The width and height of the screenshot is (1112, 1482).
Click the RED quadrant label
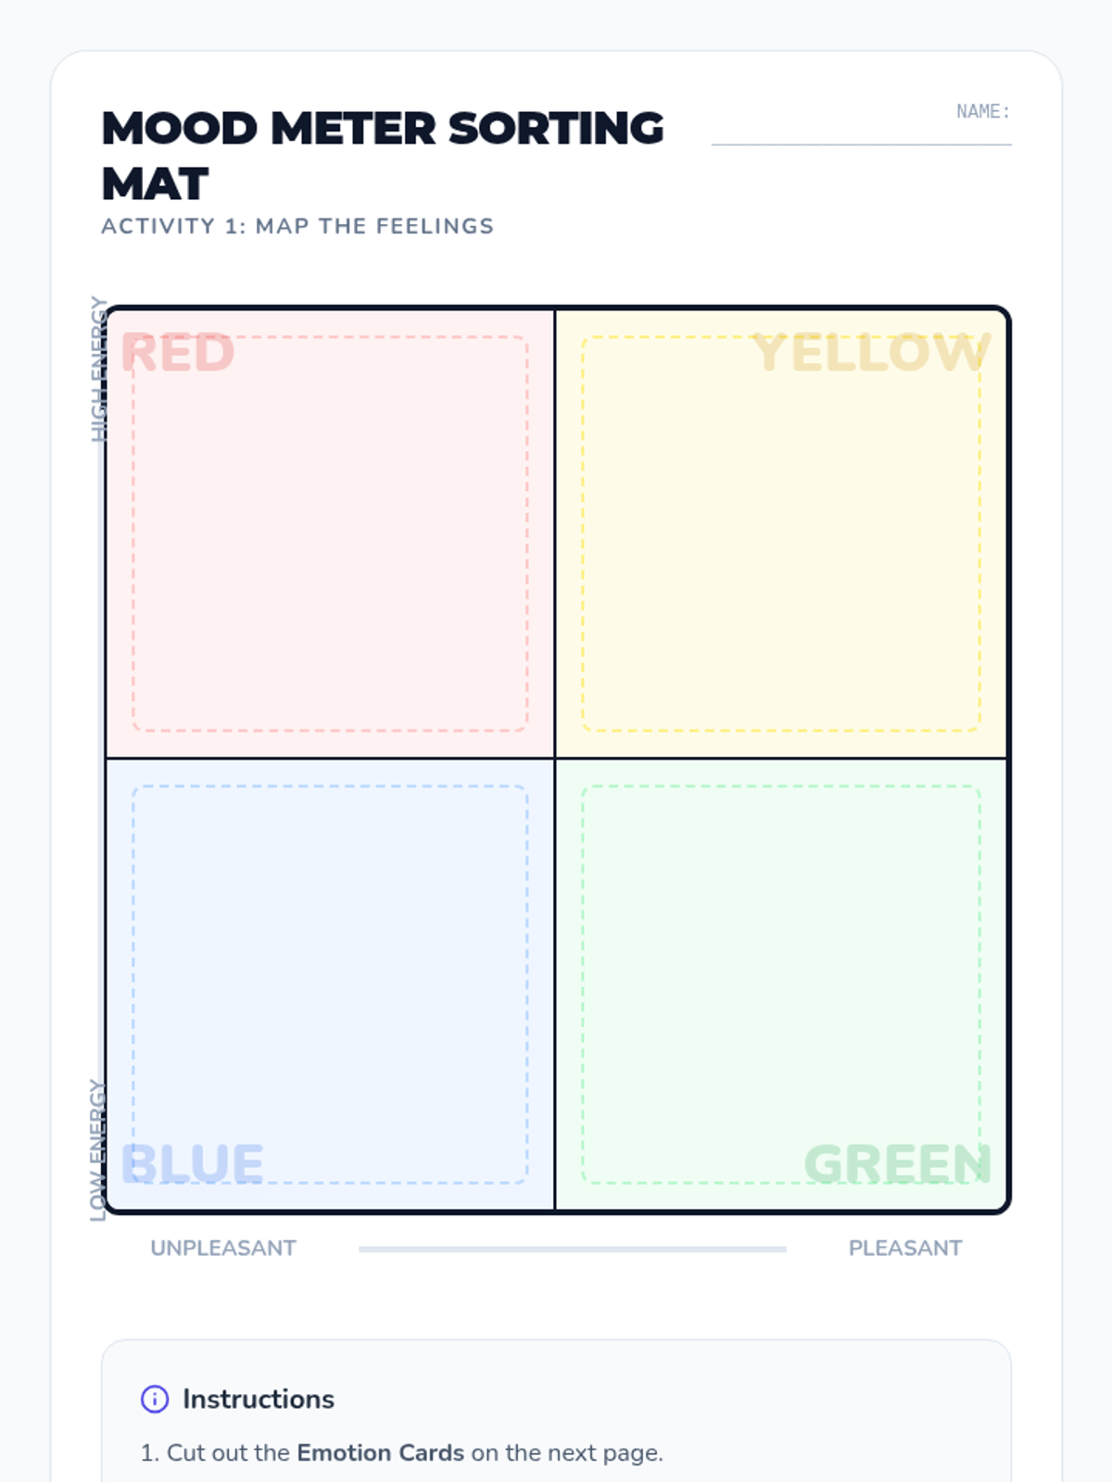pyautogui.click(x=177, y=353)
